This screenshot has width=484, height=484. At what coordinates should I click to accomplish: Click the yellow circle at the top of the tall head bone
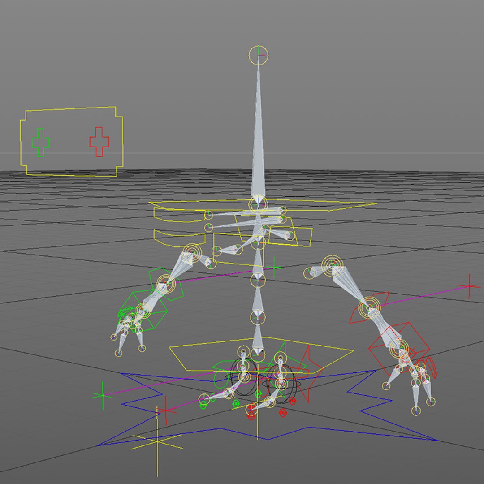259,55
